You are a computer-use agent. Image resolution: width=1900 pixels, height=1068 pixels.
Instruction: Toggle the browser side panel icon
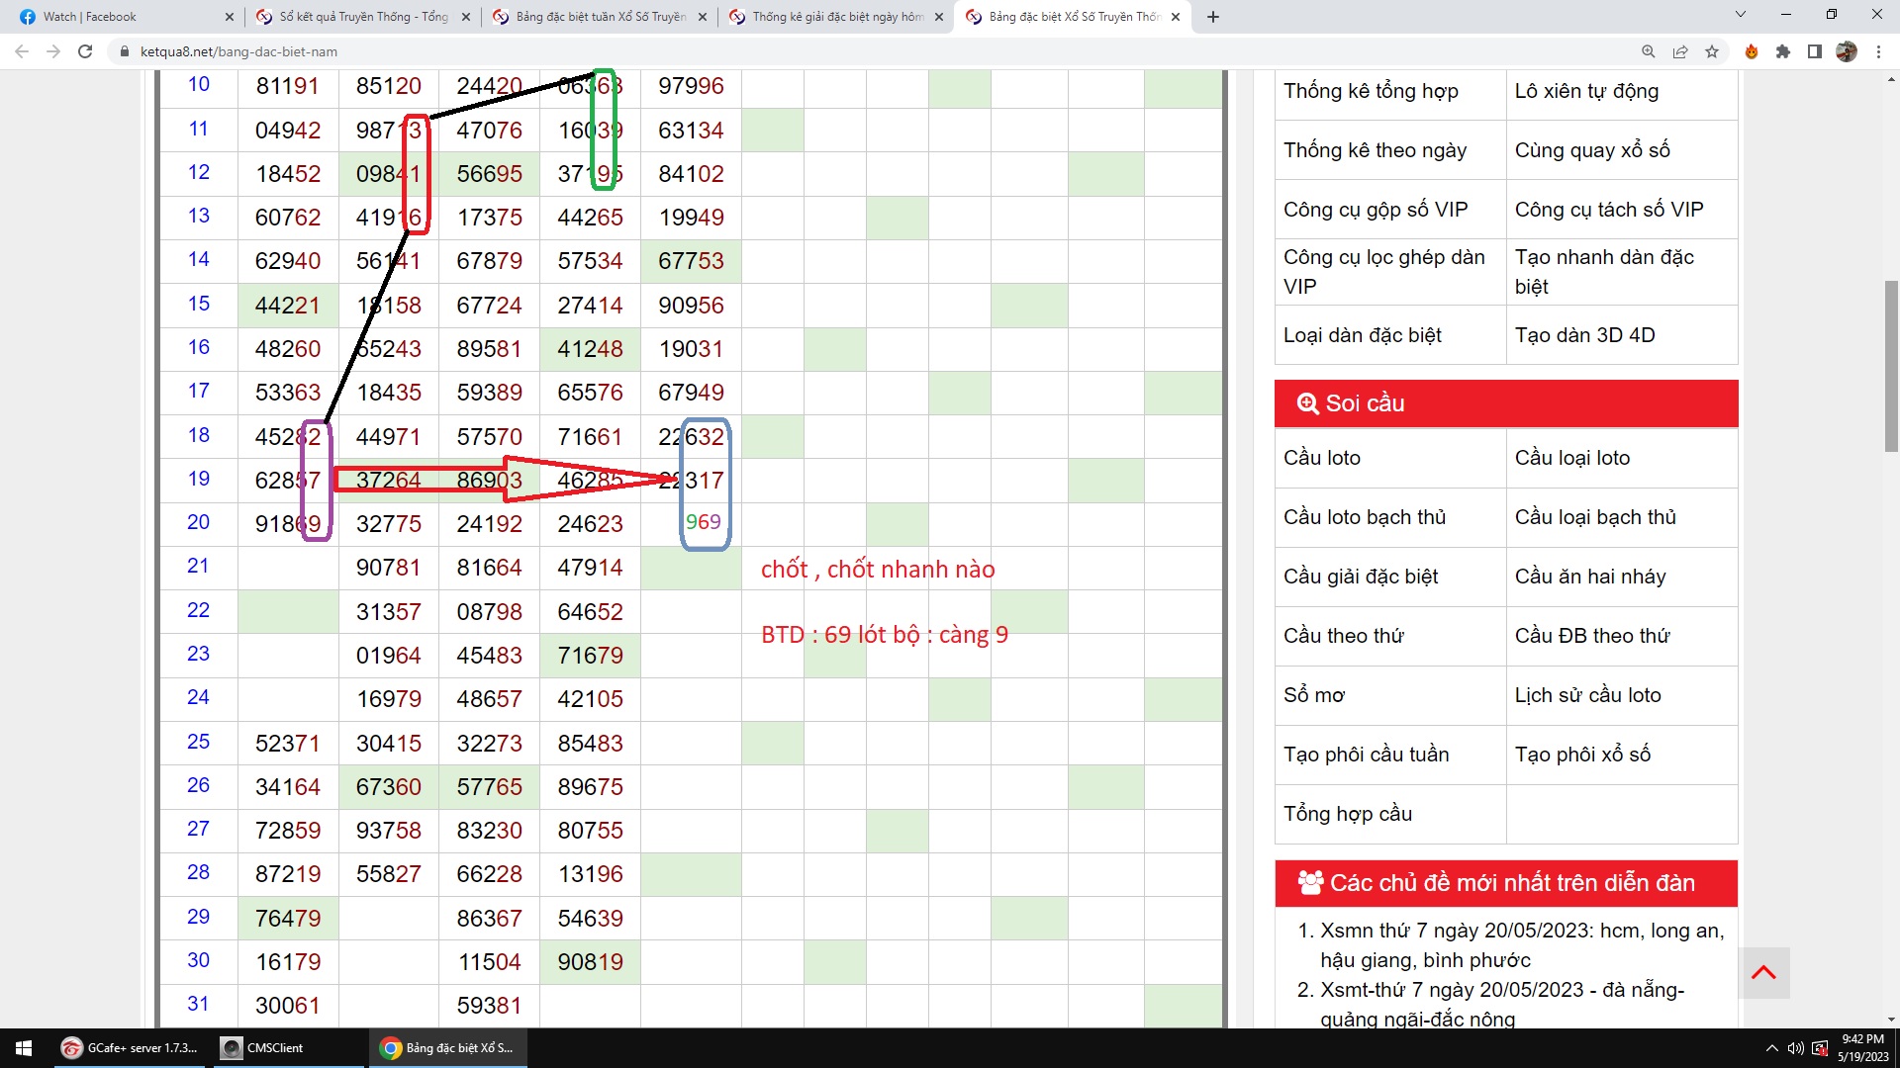click(x=1815, y=51)
